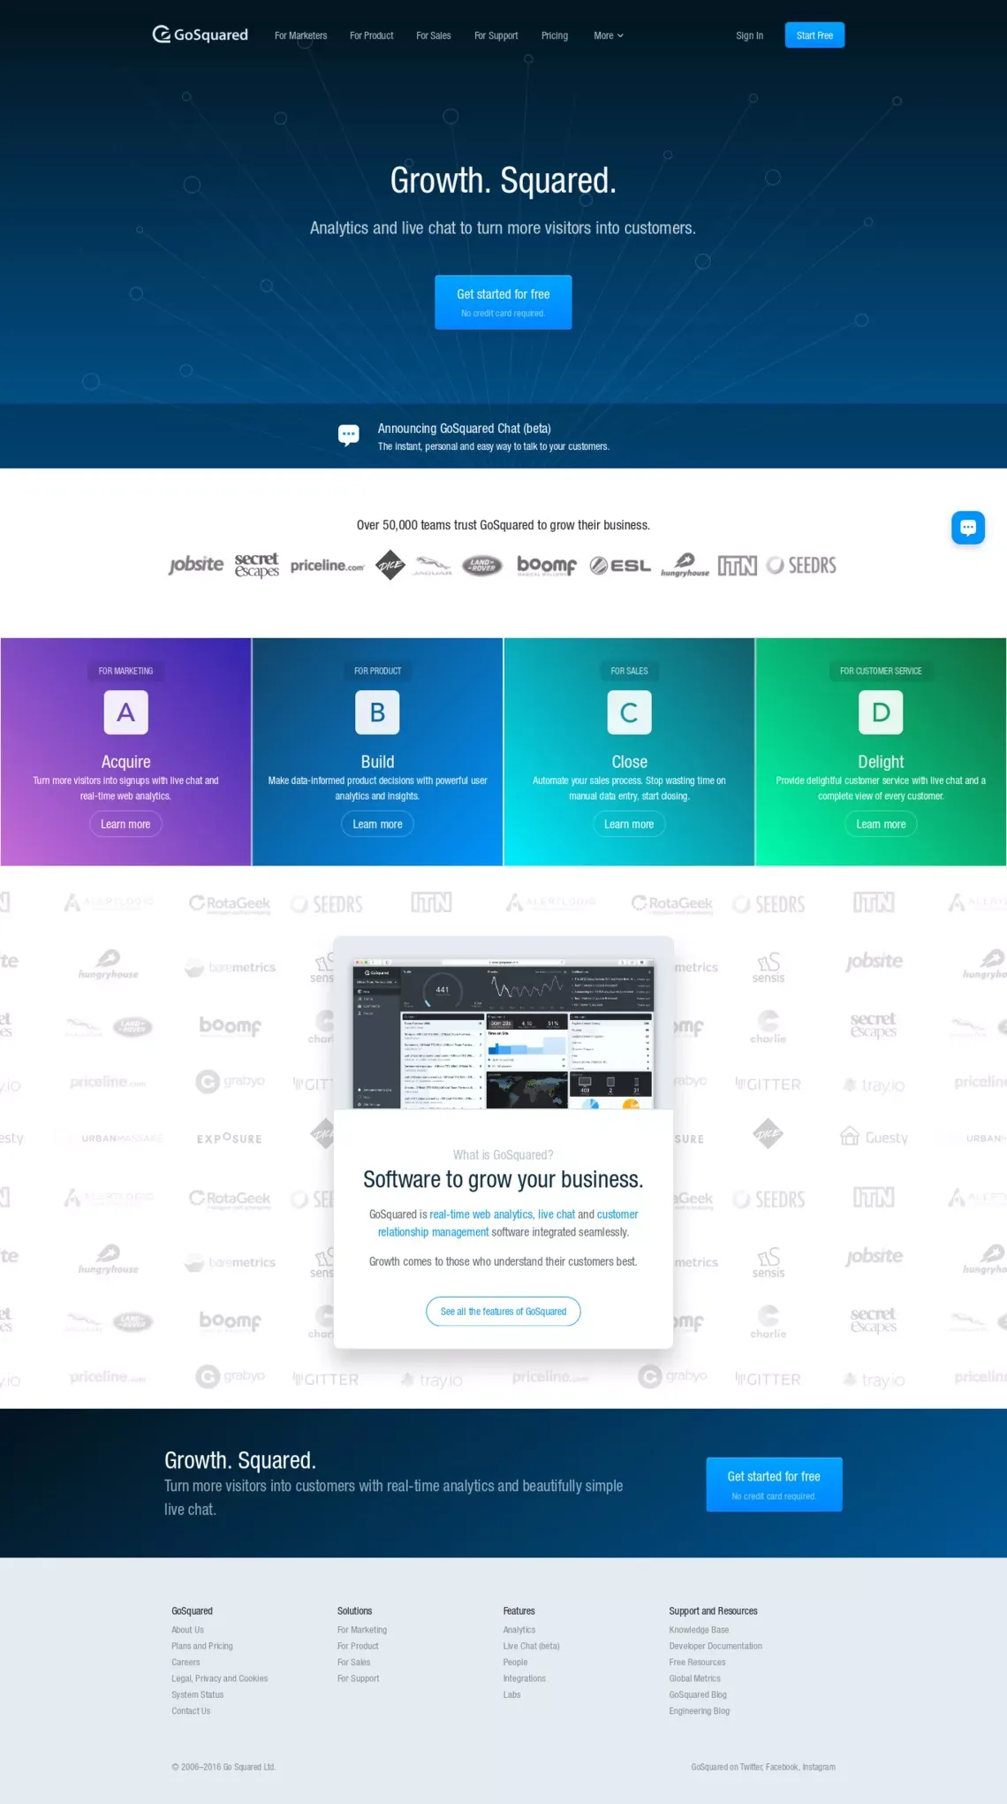Go to the Pricing page from the nav
Viewport: 1007px width, 1804px height.
tap(555, 36)
